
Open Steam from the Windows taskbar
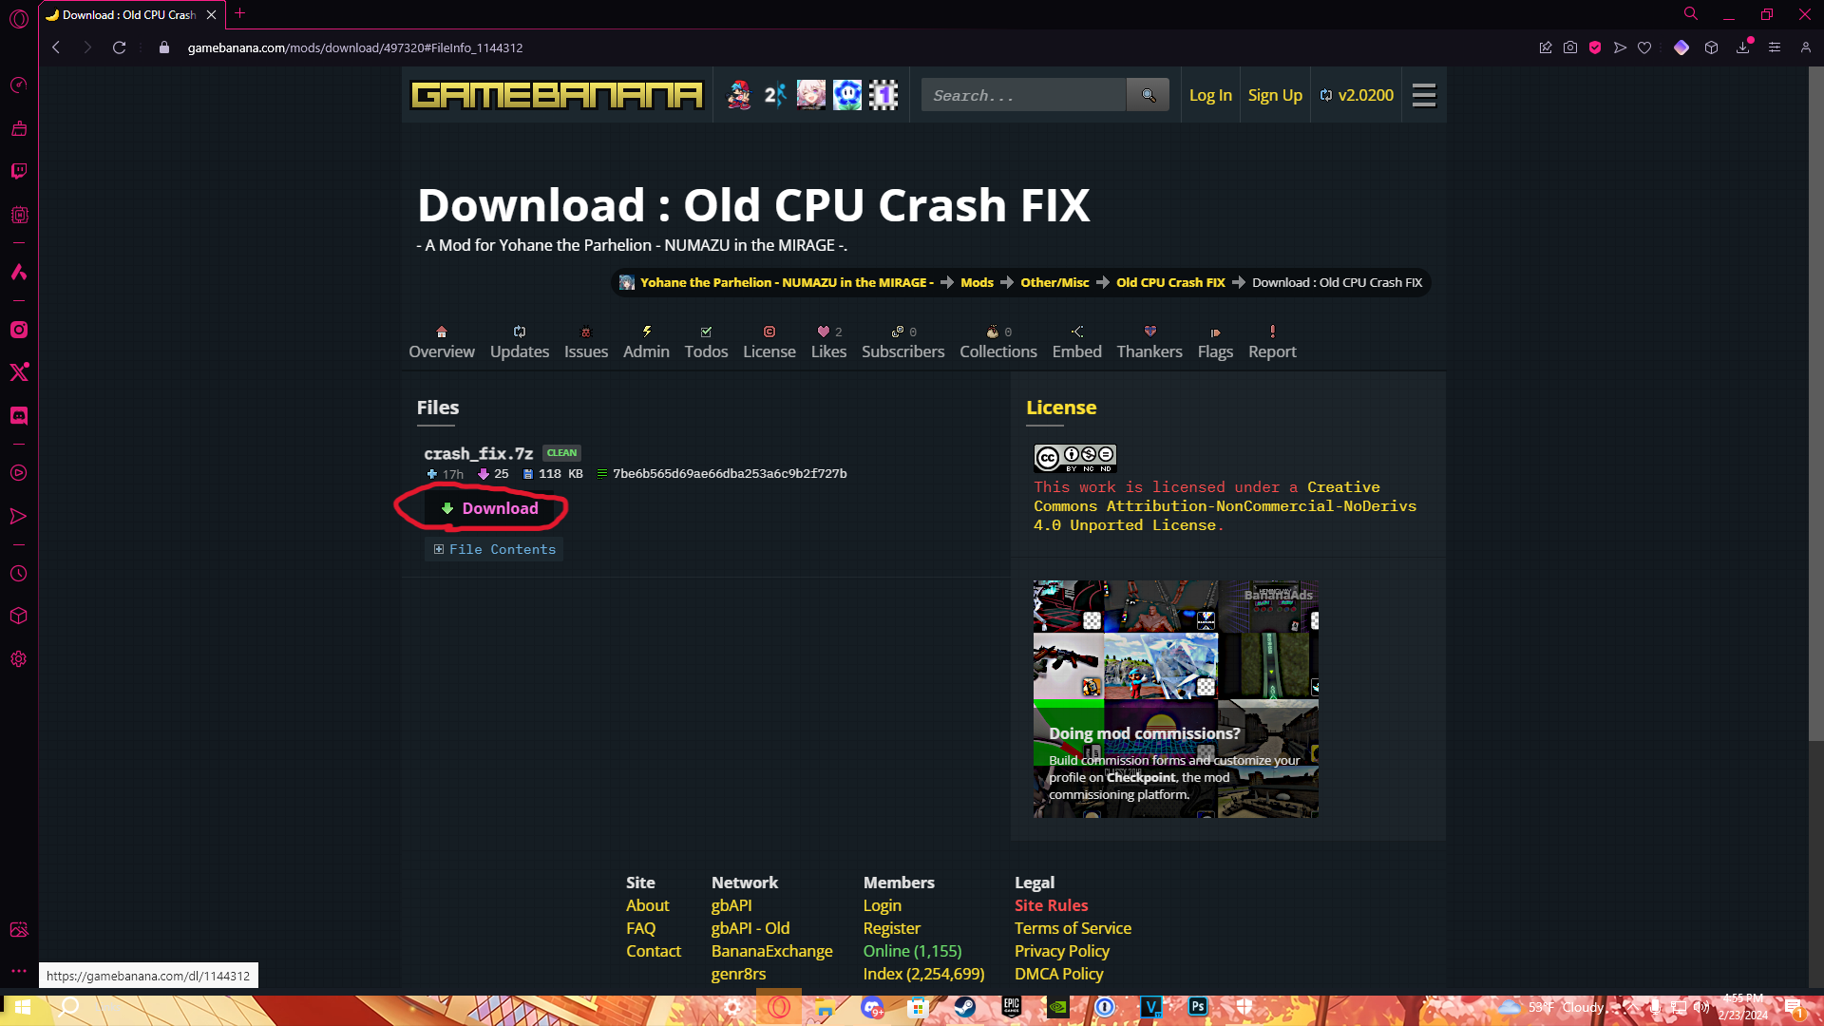pyautogui.click(x=964, y=1007)
